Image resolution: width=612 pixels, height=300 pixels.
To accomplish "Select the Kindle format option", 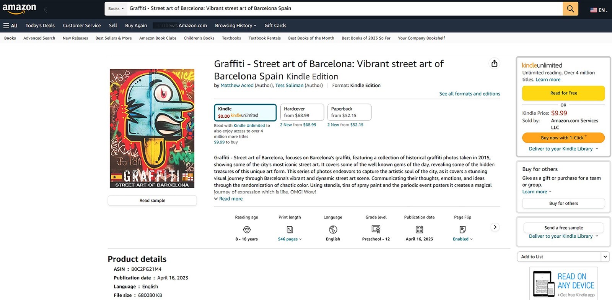I will pos(245,112).
